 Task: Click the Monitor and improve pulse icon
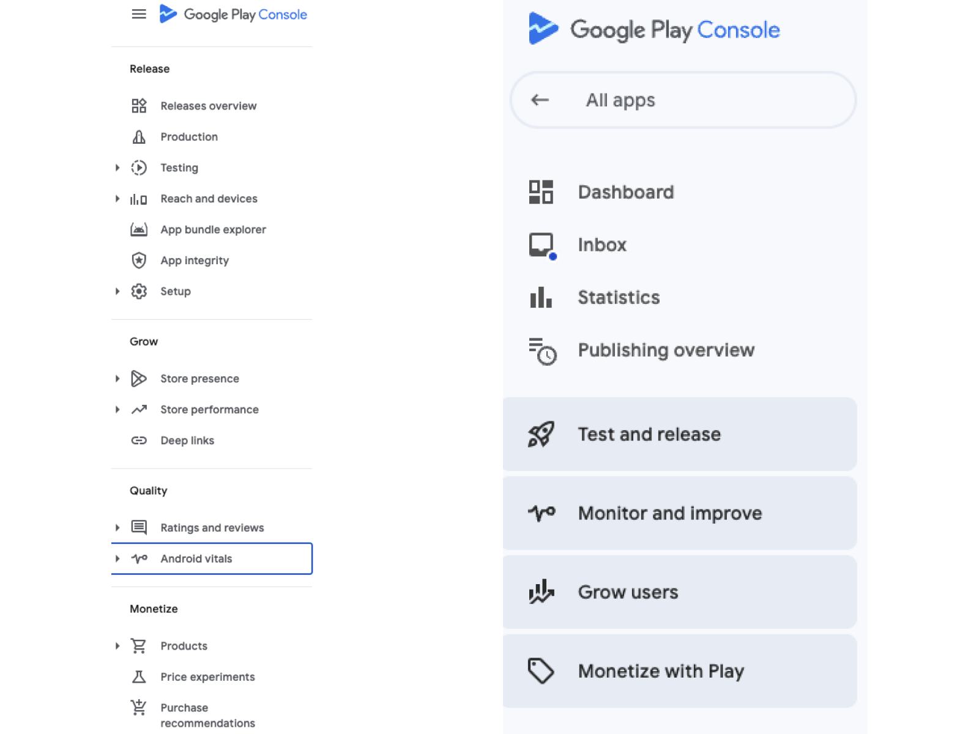point(542,513)
